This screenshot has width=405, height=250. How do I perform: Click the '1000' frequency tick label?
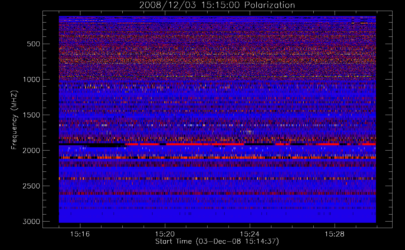[x=31, y=79]
